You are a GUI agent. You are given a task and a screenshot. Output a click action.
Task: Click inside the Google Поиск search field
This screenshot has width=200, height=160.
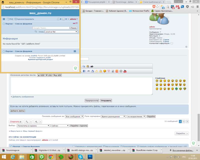[51, 28]
